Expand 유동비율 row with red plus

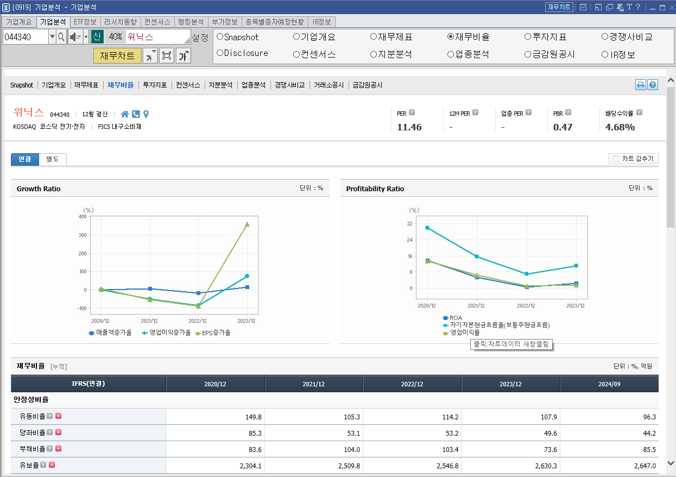point(59,416)
